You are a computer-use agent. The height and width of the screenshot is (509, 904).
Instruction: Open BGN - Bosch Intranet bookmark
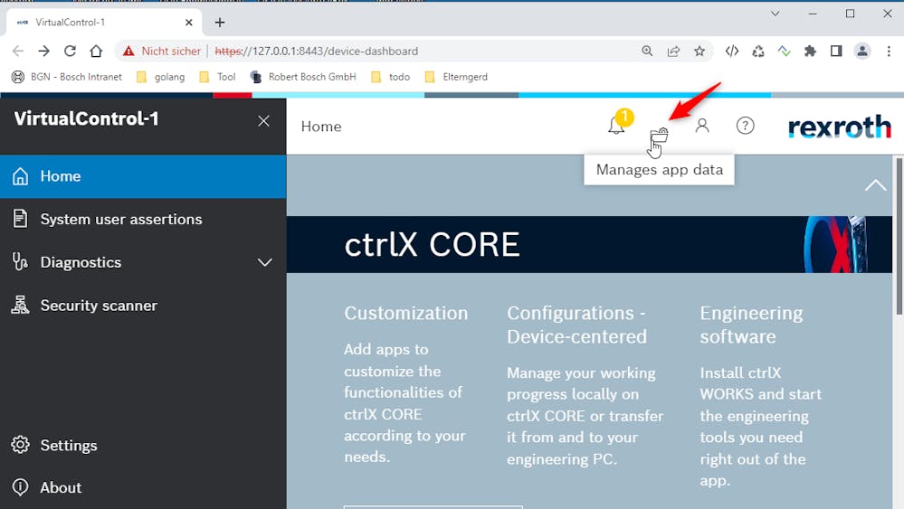click(68, 77)
